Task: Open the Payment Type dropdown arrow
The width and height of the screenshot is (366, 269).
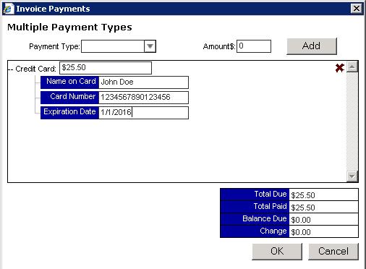Action: (x=150, y=46)
